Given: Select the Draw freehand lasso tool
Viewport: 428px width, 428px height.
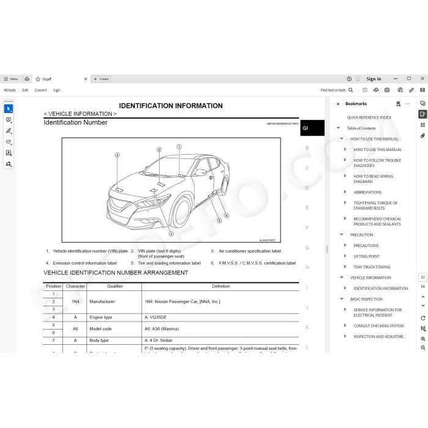Looking at the screenshot, I should (9, 142).
